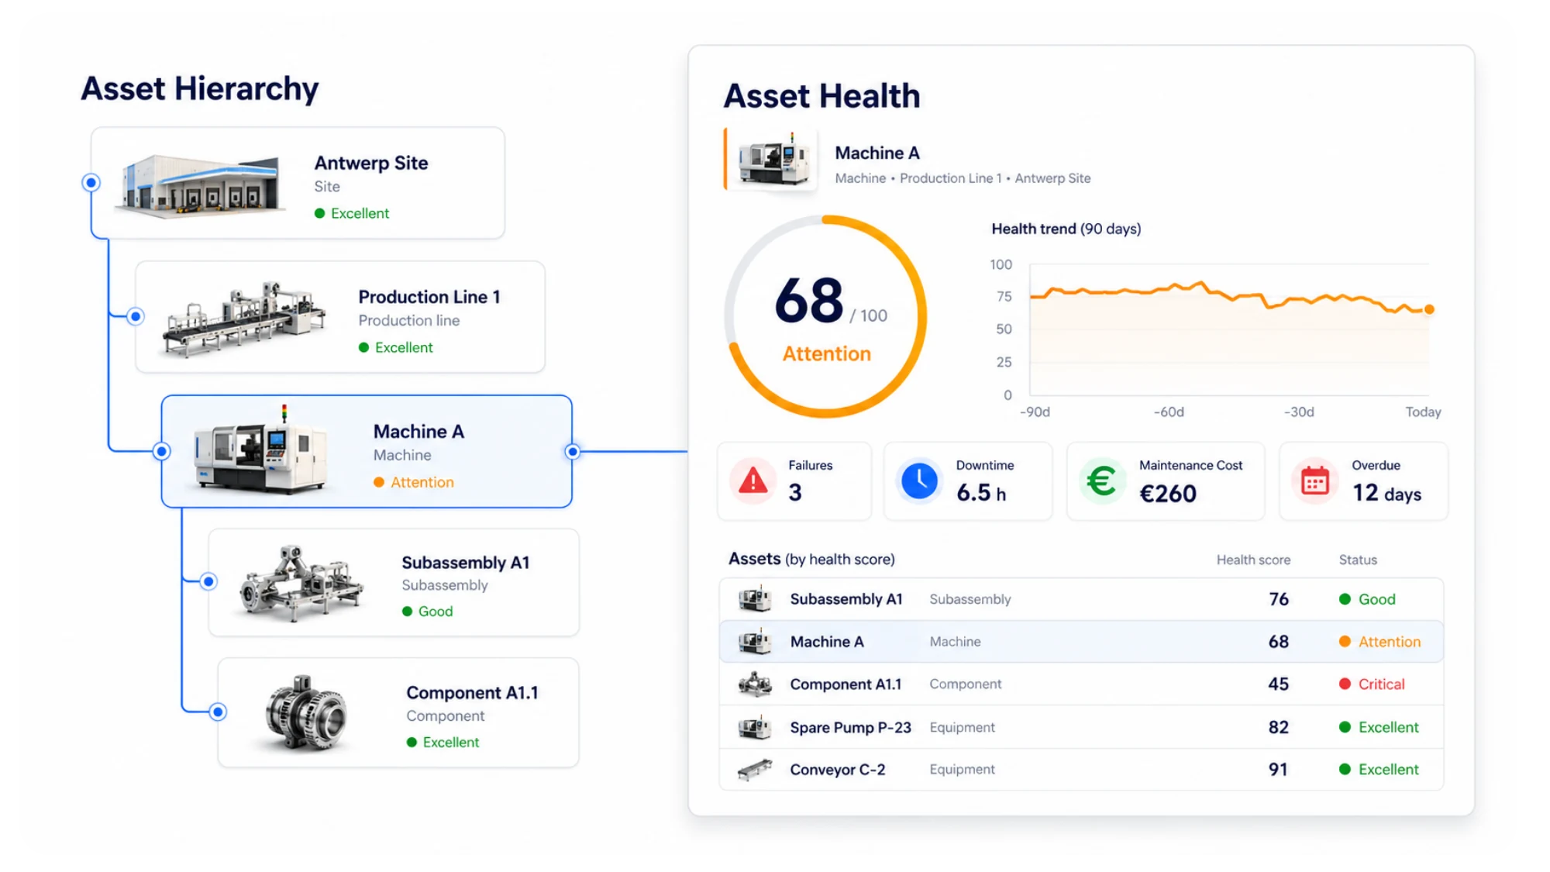Click the Health score column header
The height and width of the screenshot is (872, 1550).
[1253, 560]
